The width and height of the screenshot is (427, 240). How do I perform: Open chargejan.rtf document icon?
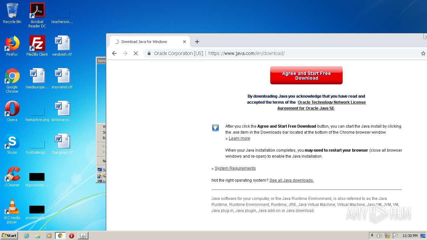click(x=62, y=144)
